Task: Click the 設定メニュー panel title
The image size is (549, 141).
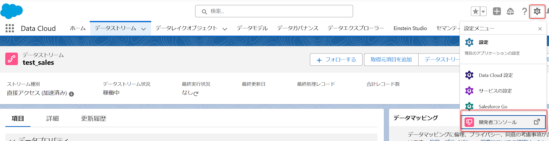Action: click(x=479, y=28)
